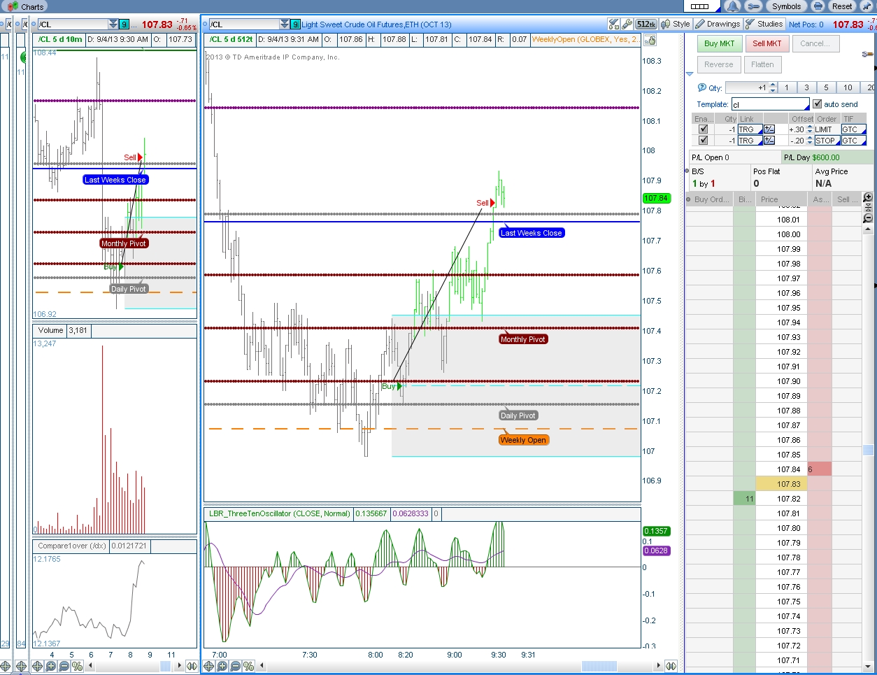The height and width of the screenshot is (675, 877).
Task: Toggle the symbol link dot left of the main chart /CL field
Action: click(x=206, y=24)
